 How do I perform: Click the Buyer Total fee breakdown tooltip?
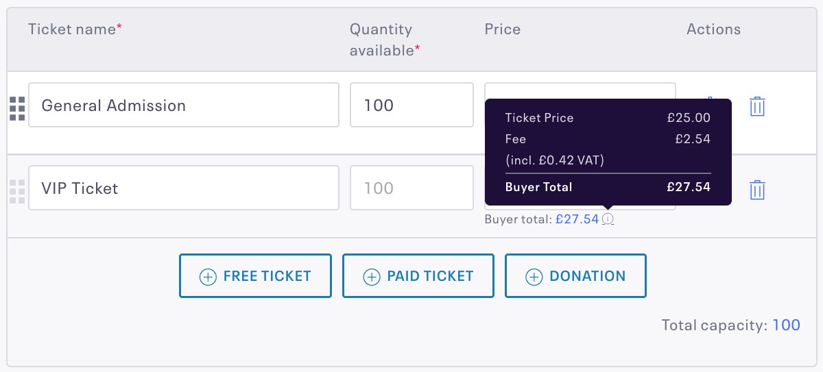(x=608, y=152)
